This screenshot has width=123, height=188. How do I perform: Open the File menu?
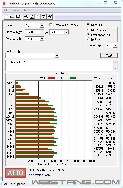(6, 10)
